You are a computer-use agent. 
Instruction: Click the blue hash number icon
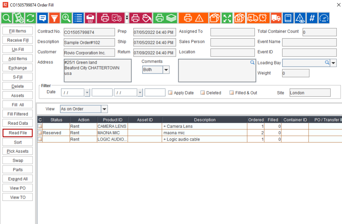pos(312,18)
